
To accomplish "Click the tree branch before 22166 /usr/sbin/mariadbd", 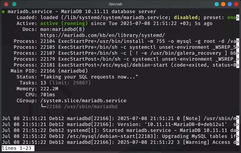I will point(43,106).
